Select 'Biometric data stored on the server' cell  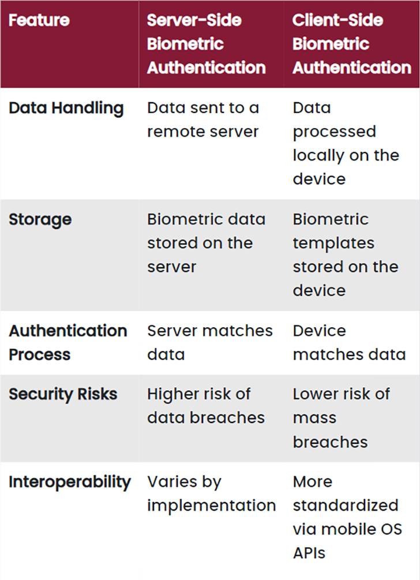click(207, 243)
